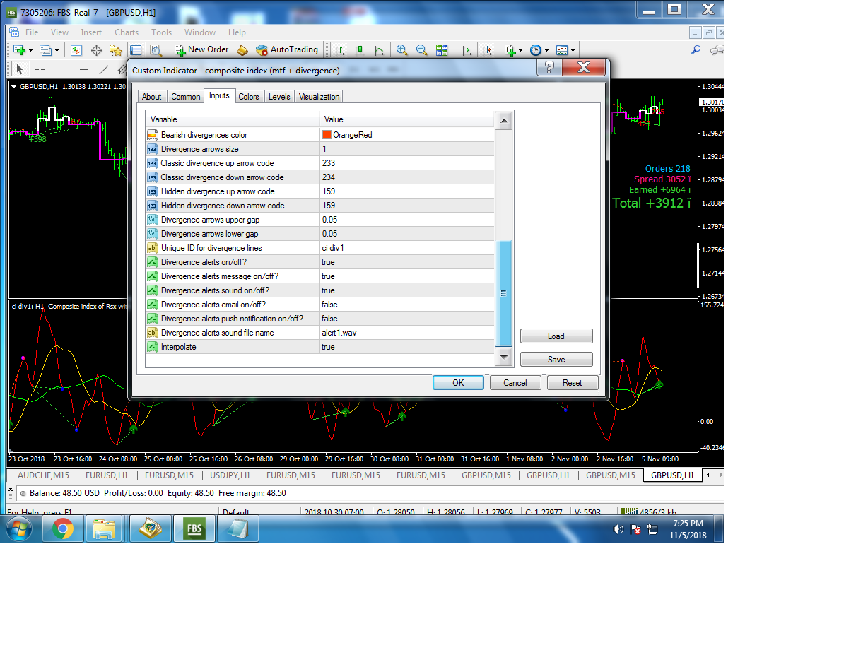Open a new chart from the toolbar
This screenshot has width=868, height=650.
click(19, 50)
